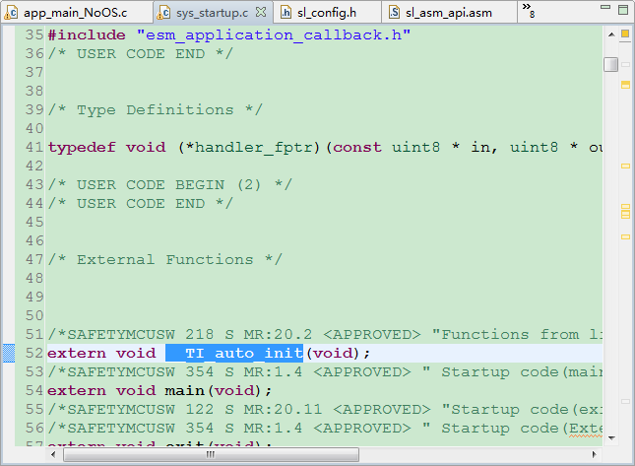Click the assembly file icon on sl_asm_api.asm tab
Image resolution: width=635 pixels, height=466 pixels.
click(x=394, y=12)
